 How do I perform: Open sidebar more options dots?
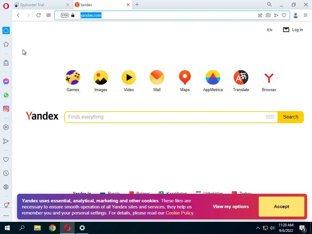click(x=6, y=216)
